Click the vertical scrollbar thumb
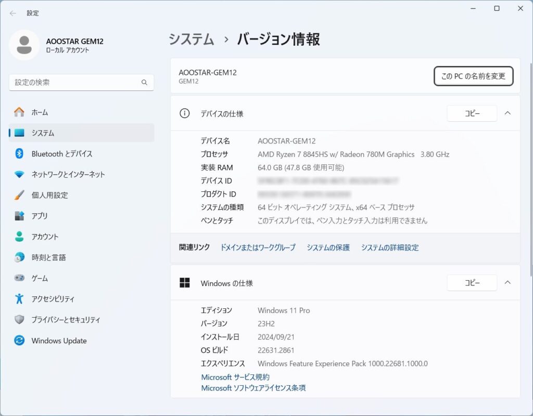This screenshot has width=533, height=416. 531,170
